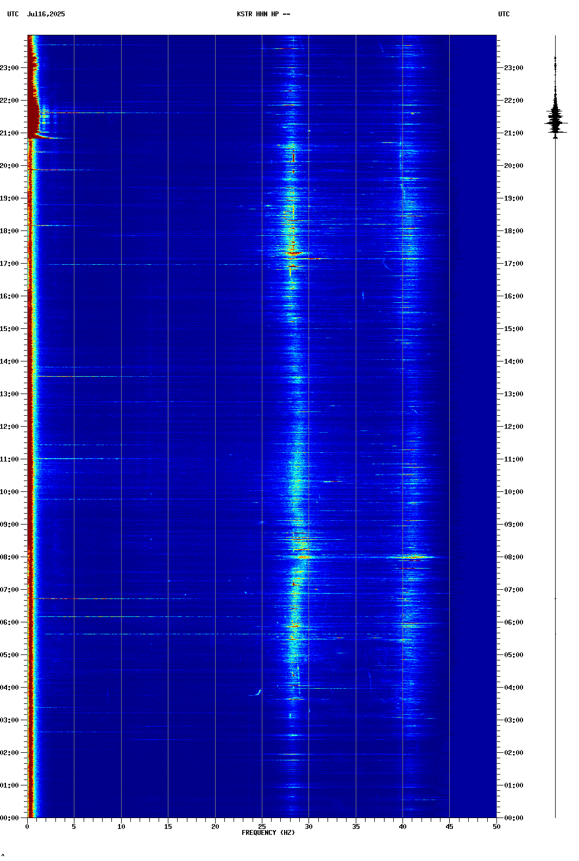Click the 10 Hz frequency axis label
Viewport: 579px width, 861px height.
coord(121,826)
